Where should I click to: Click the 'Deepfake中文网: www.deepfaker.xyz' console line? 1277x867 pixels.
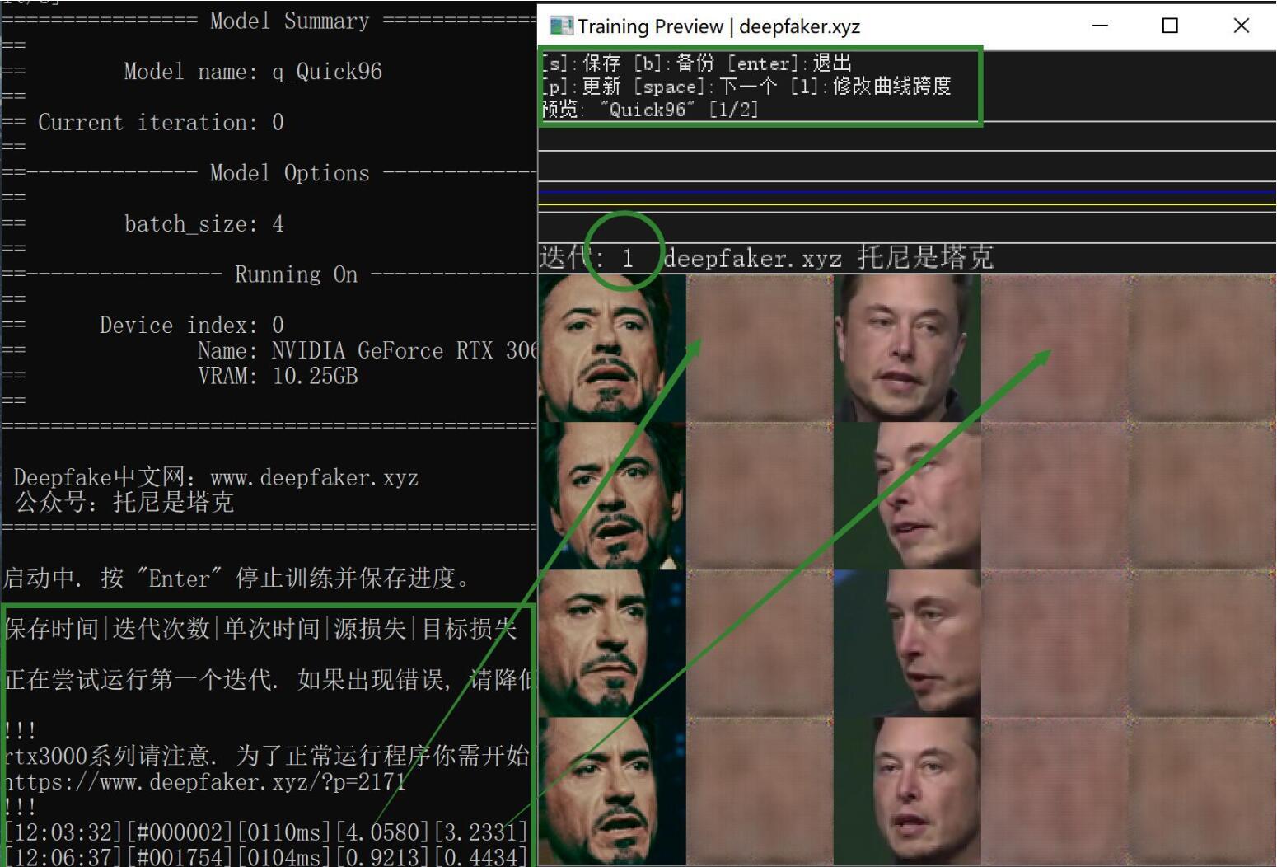pos(216,477)
